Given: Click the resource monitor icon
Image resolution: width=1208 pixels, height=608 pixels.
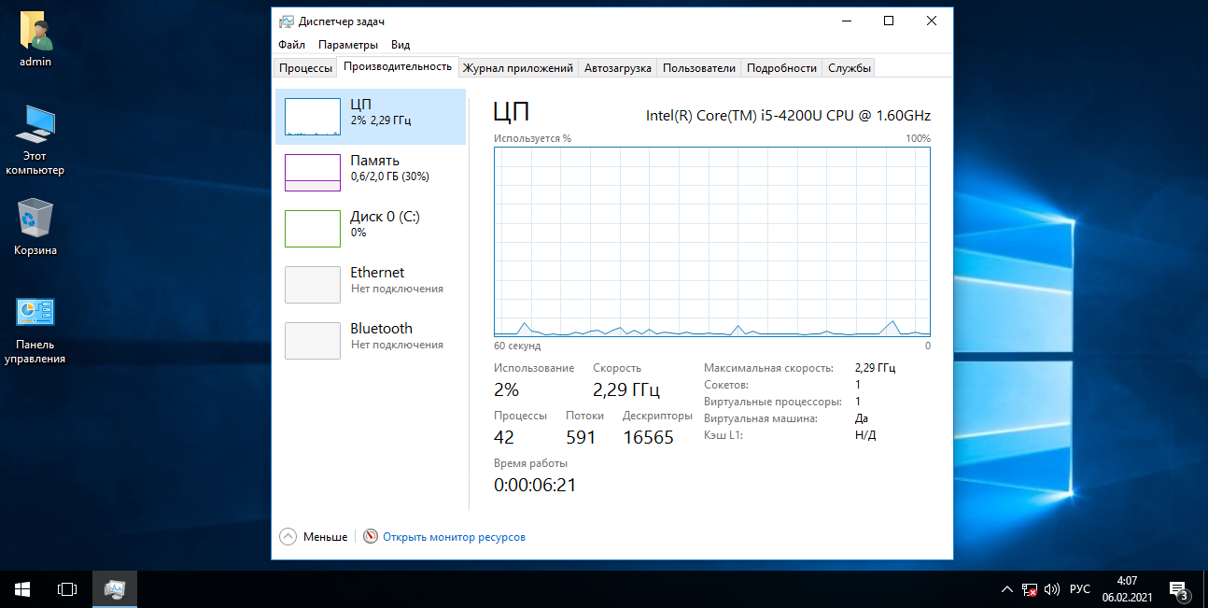Looking at the screenshot, I should click(371, 537).
